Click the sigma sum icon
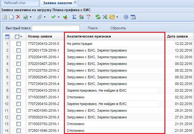 pos(74,17)
